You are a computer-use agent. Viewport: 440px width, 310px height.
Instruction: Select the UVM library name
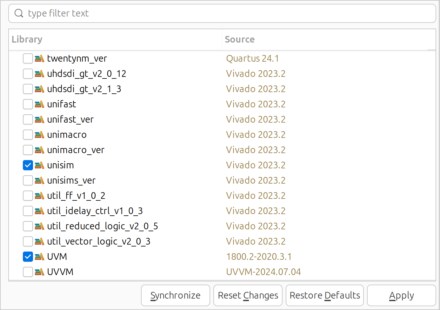click(x=57, y=257)
